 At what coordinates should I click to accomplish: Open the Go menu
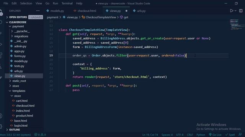tap(47, 3)
